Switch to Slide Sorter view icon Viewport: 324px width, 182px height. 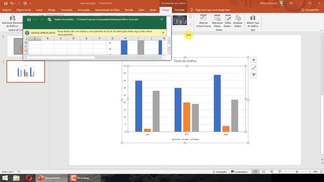(x=264, y=172)
